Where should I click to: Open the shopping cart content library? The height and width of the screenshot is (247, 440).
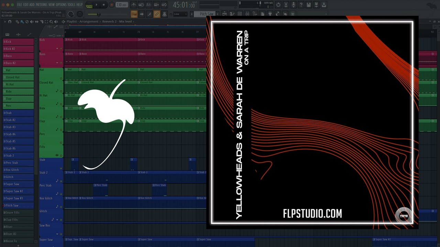coord(293,14)
